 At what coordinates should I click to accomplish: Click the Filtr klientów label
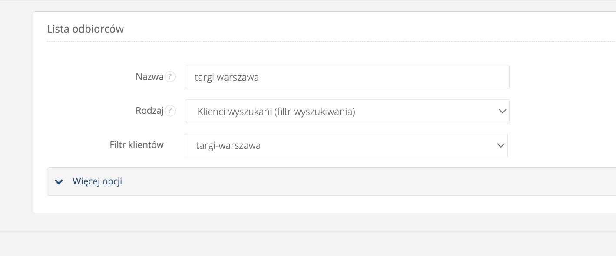136,145
